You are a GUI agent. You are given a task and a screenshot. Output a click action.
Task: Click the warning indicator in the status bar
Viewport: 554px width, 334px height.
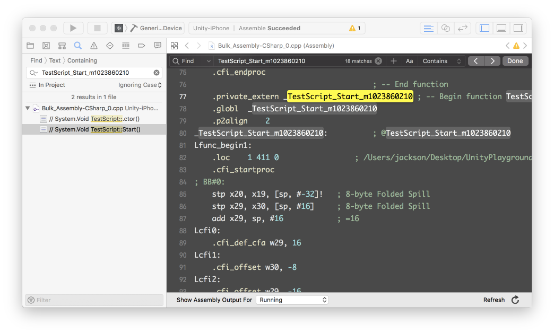click(355, 28)
